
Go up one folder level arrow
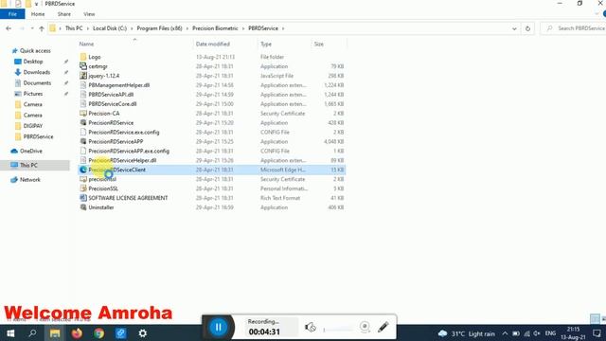pyautogui.click(x=42, y=28)
